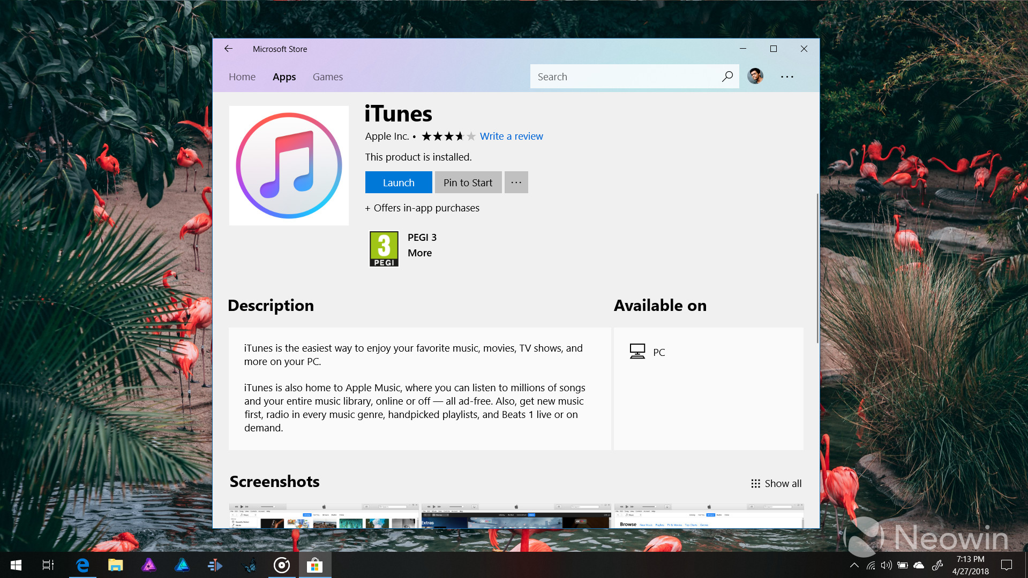1028x578 pixels.
Task: Click the star rating for iTunes
Action: 448,136
